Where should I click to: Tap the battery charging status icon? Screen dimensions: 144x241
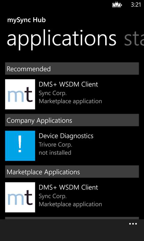(117, 5)
